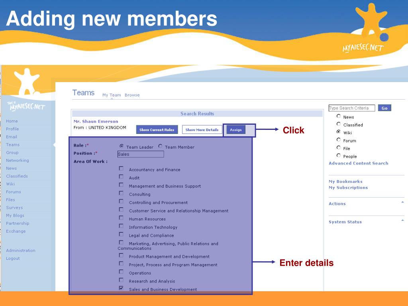Open Forums in the sidebar
The width and height of the screenshot is (408, 306).
click(x=14, y=192)
